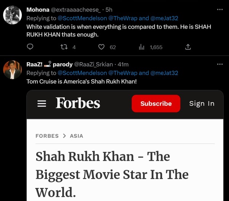Open more options on Mohona's tweet
Viewport: 229px width, 201px height.
pos(219,9)
